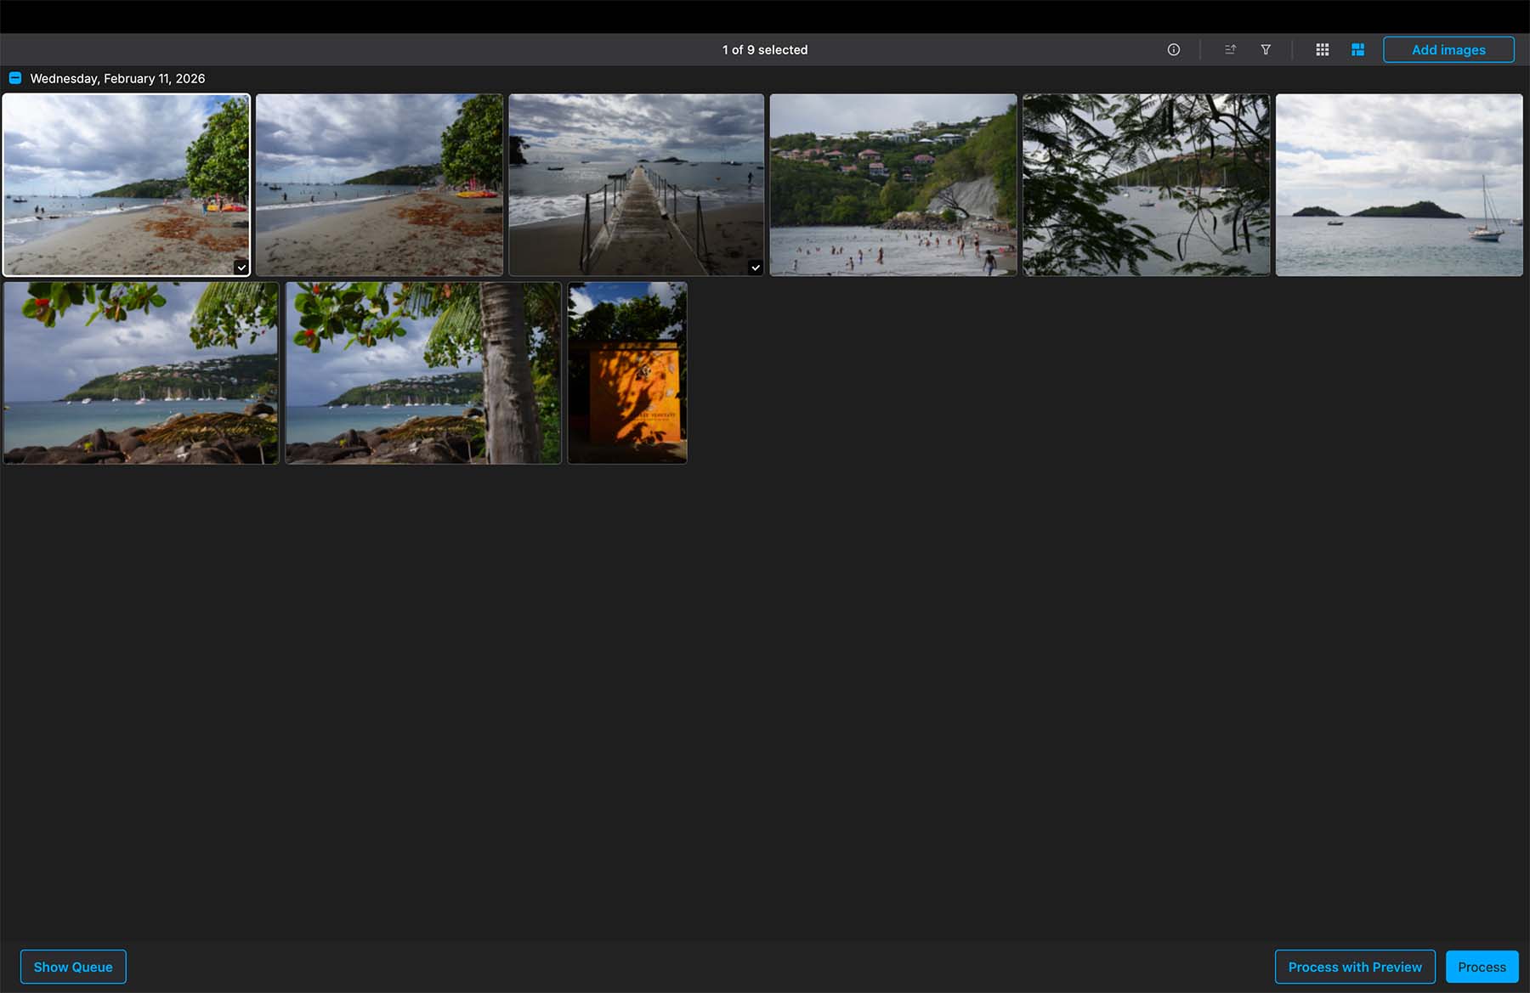Screen dimensions: 1530x993
Task: Click the Process button
Action: [x=1481, y=967]
